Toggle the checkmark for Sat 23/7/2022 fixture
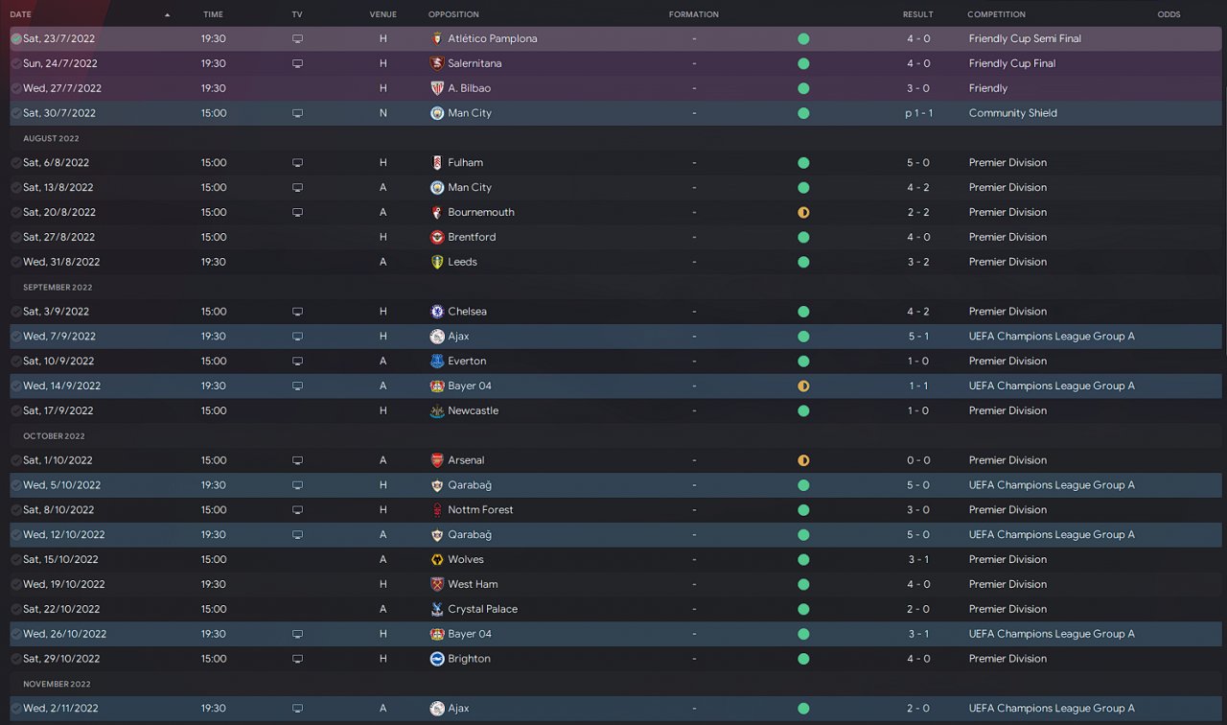The image size is (1227, 725). pyautogui.click(x=16, y=39)
